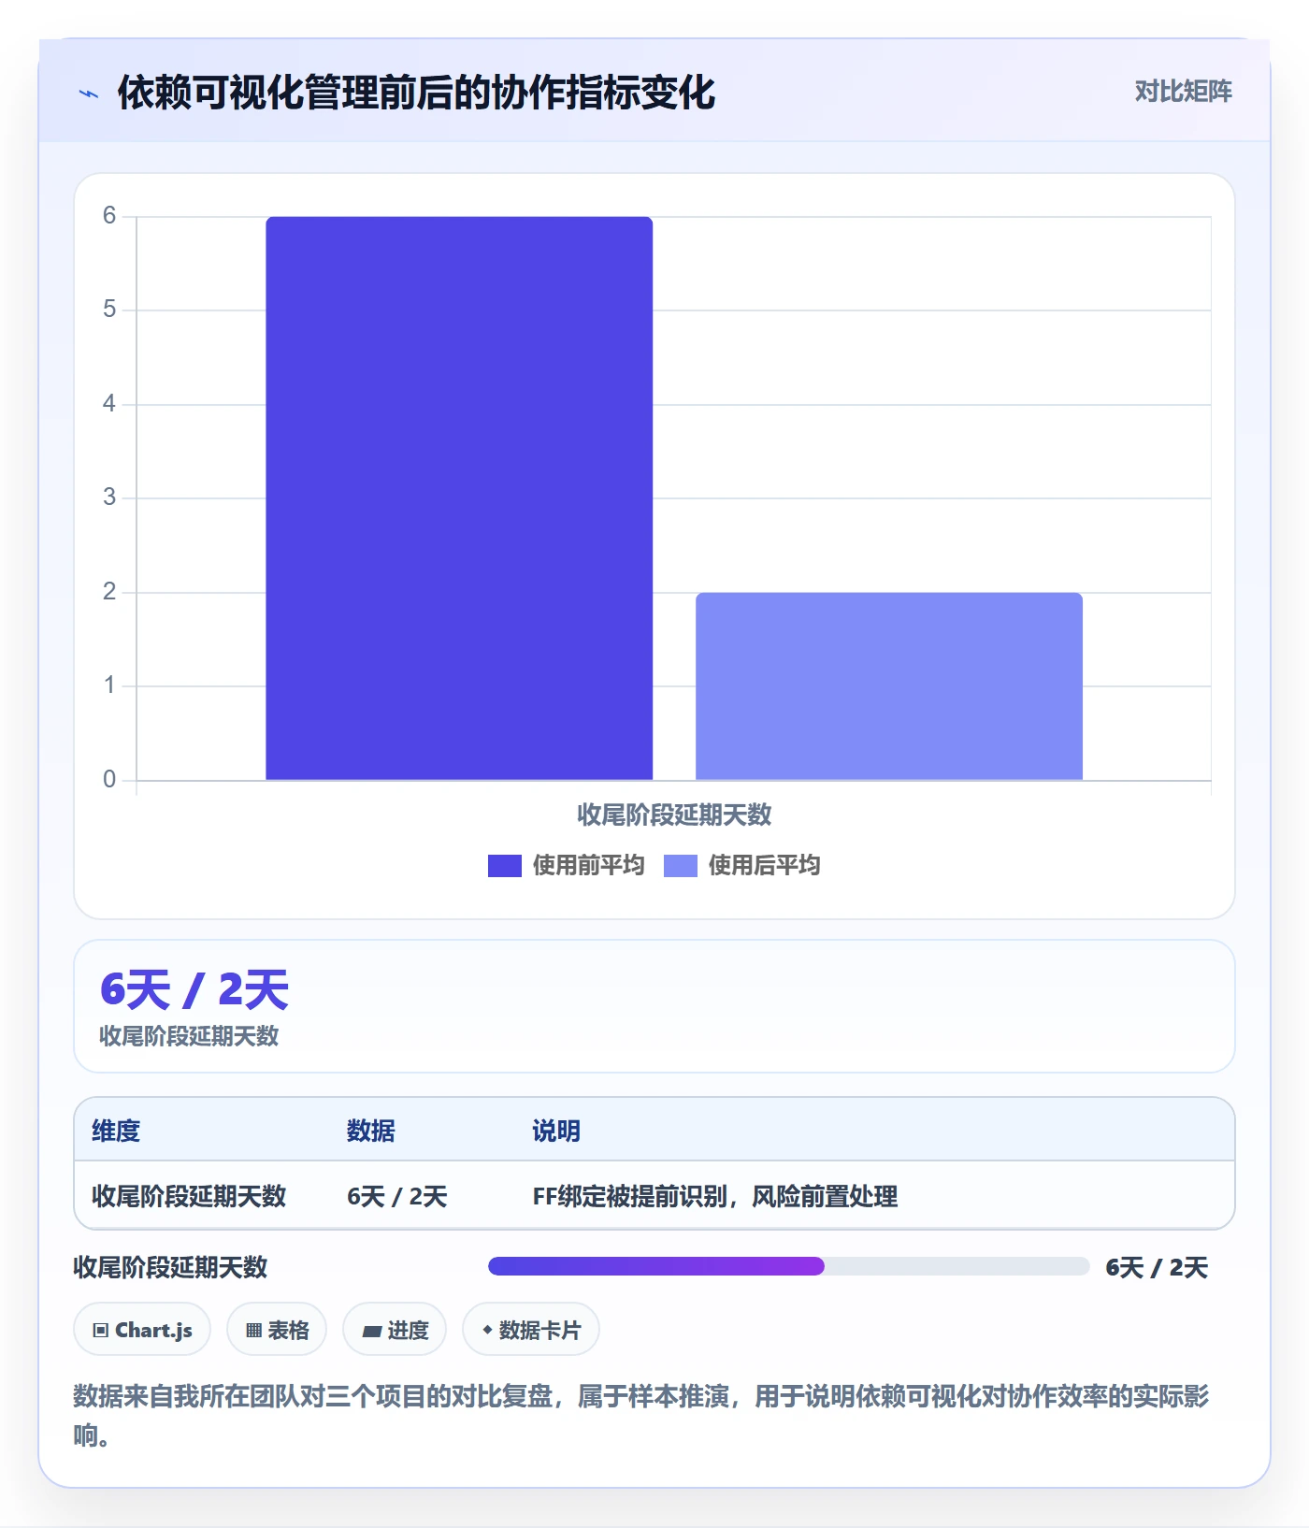Click the tall 使用前平均 bar in chart
This screenshot has width=1309, height=1528.
coord(459,498)
